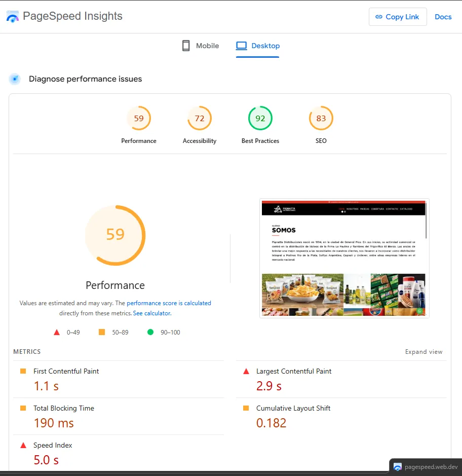Viewport: 462px width, 476px height.
Task: Click the page screenshot thumbnail
Action: pos(344,258)
